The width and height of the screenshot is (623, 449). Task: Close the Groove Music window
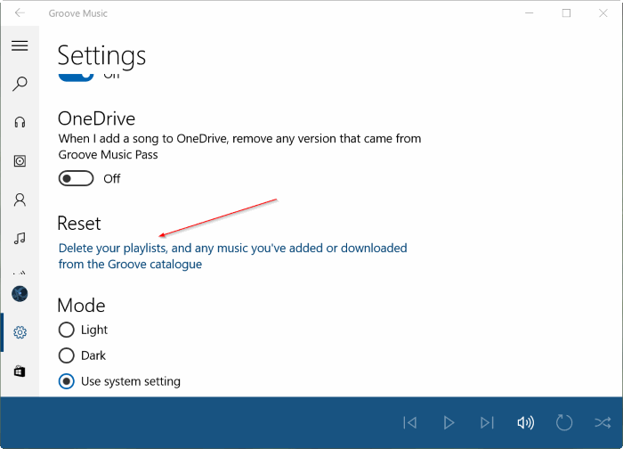point(603,13)
